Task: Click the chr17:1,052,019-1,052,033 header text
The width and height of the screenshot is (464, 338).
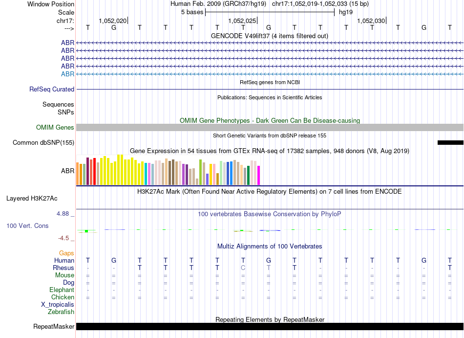Action: coord(320,4)
